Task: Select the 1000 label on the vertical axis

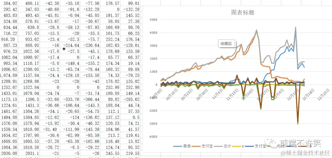Action: 154,72
